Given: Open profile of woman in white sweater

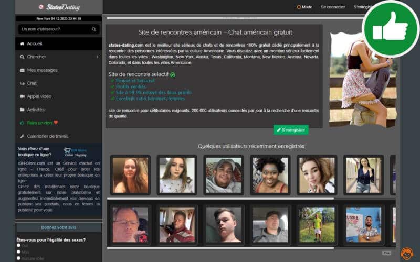Looking at the screenshot, I should (177, 175).
